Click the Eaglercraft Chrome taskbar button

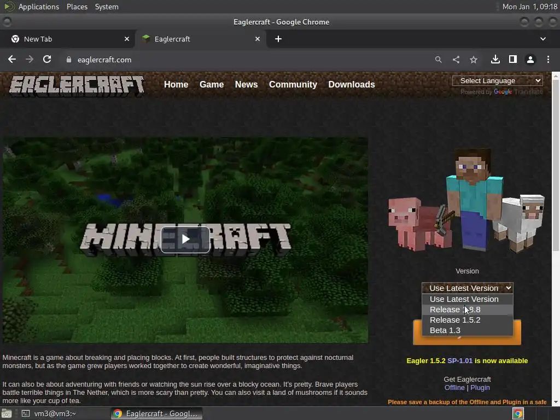pyautogui.click(x=156, y=413)
